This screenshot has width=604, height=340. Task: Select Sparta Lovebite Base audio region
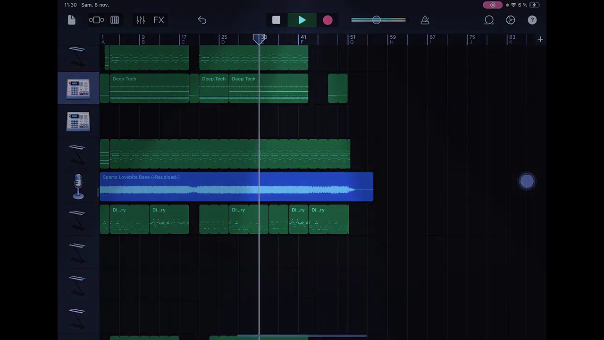pos(236,187)
